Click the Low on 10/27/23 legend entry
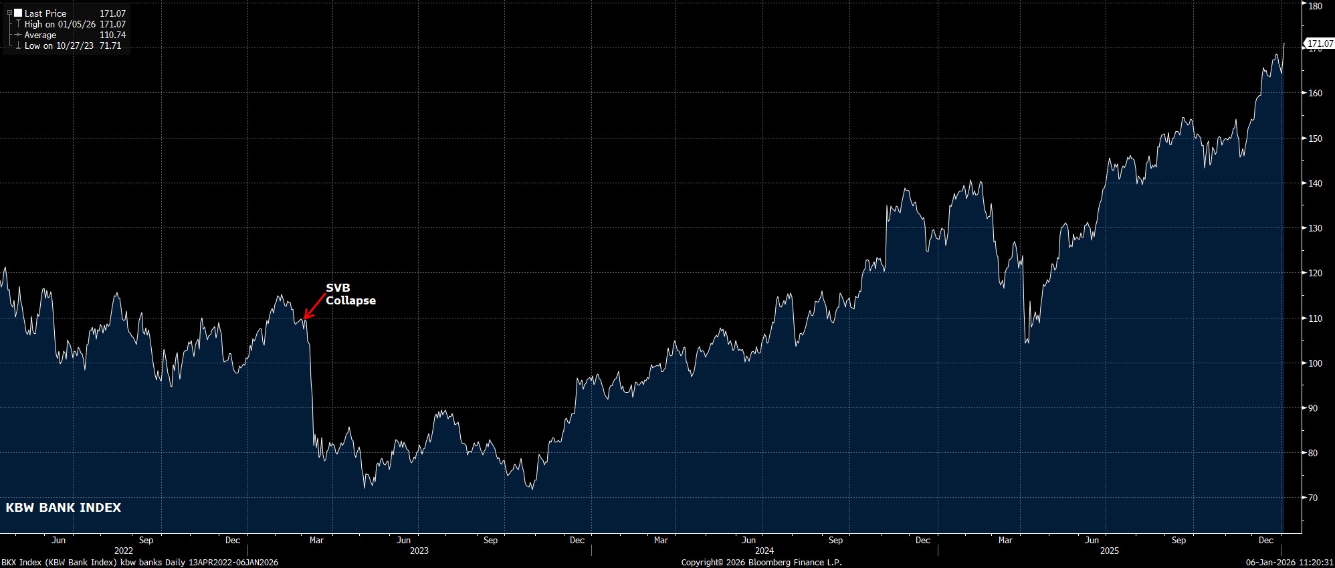This screenshot has width=1335, height=568. tap(59, 46)
